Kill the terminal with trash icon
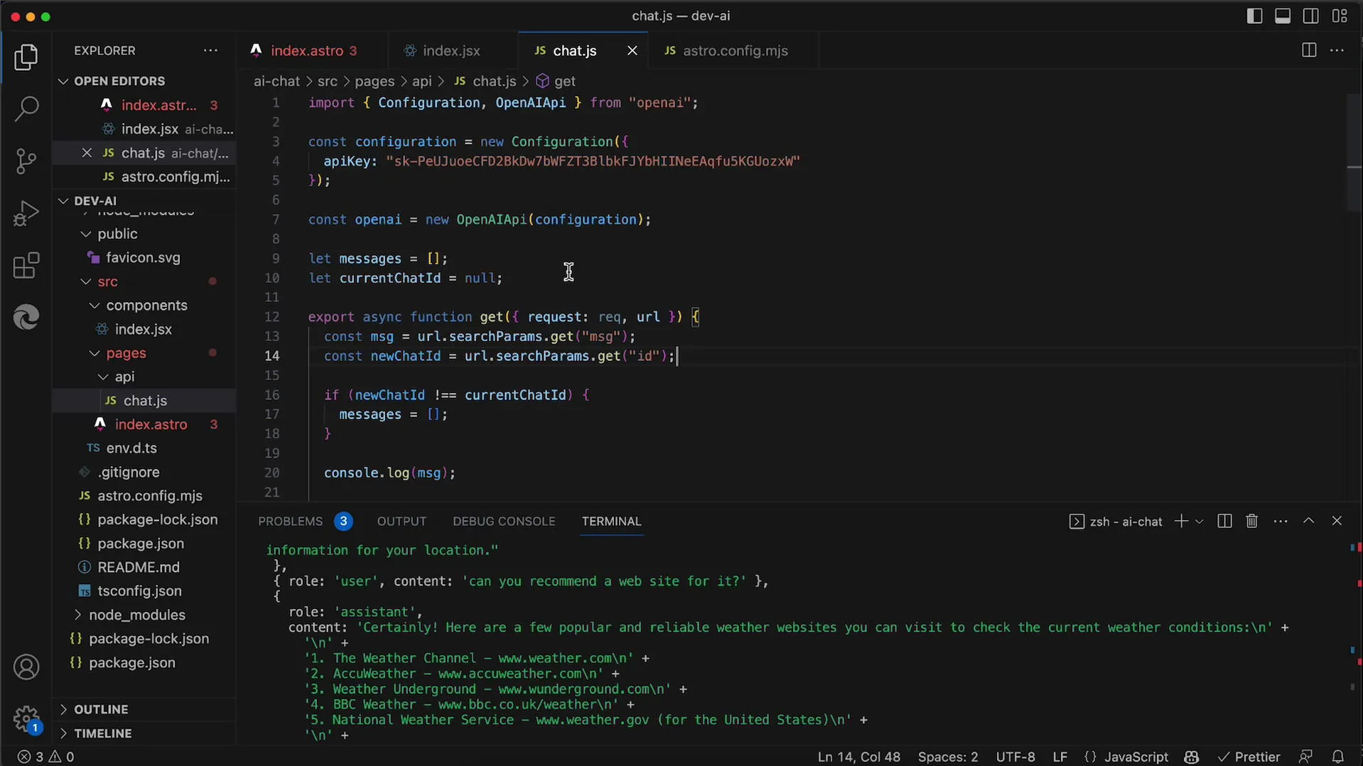Image resolution: width=1363 pixels, height=766 pixels. [1252, 521]
